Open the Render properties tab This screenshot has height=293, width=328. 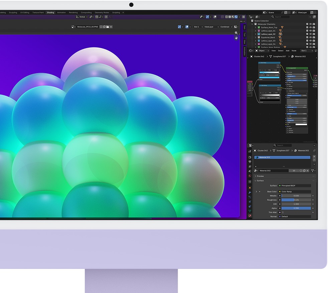[250, 157]
